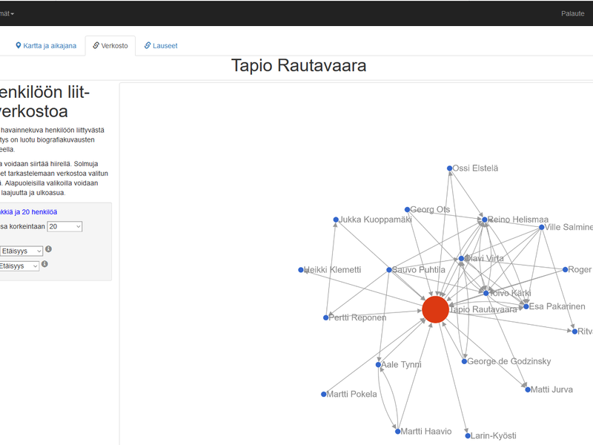Image resolution: width=593 pixels, height=445 pixels.
Task: Select the Verkosto tab
Action: pyautogui.click(x=110, y=45)
